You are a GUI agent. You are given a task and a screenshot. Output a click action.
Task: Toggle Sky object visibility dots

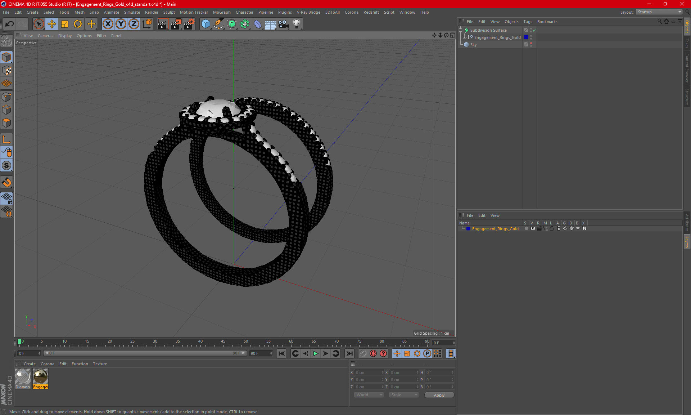point(531,44)
